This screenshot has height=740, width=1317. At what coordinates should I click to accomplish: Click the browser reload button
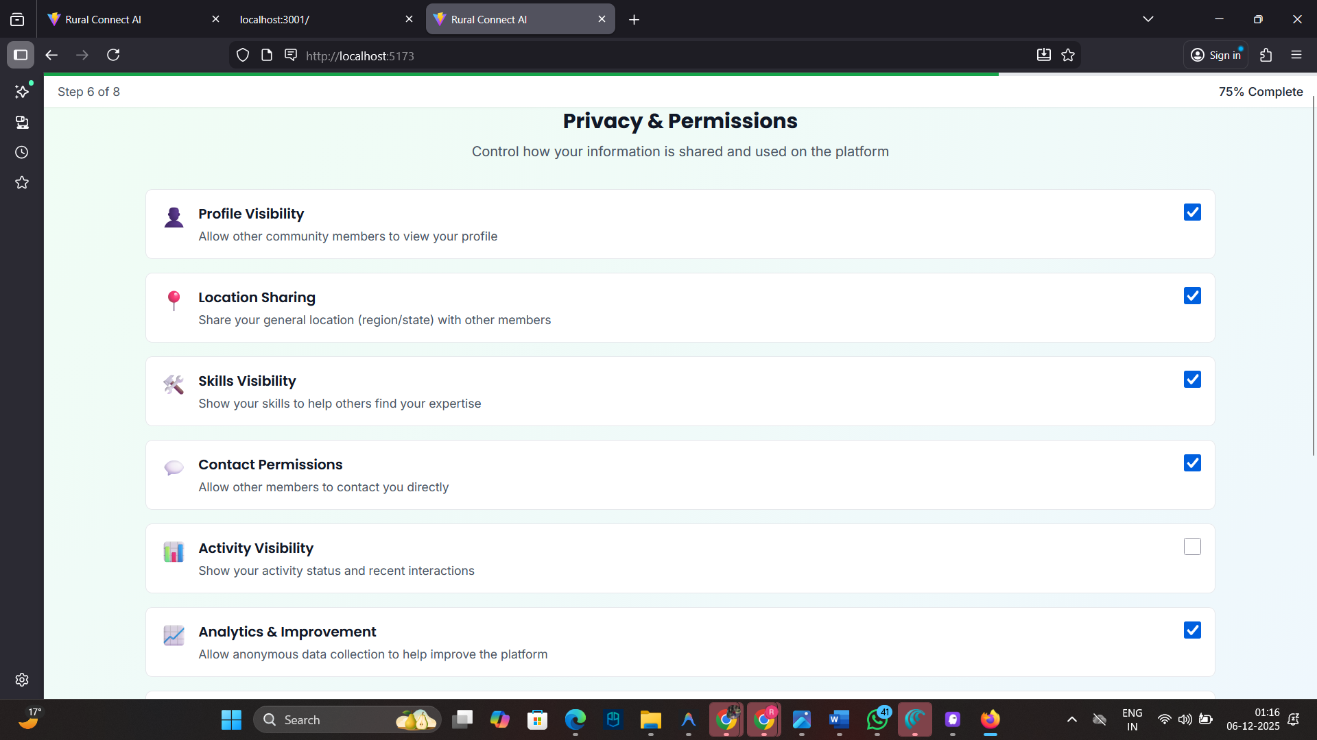tap(113, 55)
